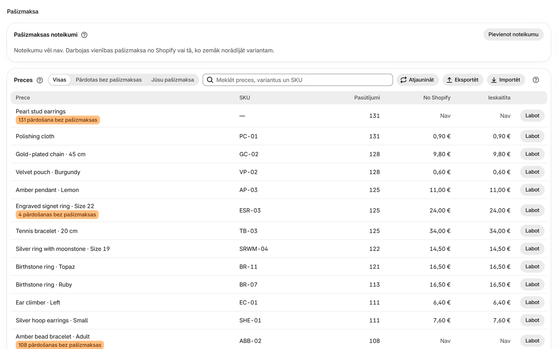Click the Pašizmaksa page title
This screenshot has height=349, width=559.
click(23, 12)
